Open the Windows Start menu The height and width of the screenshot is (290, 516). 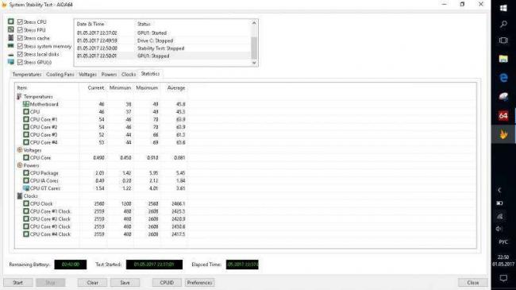click(x=503, y=8)
